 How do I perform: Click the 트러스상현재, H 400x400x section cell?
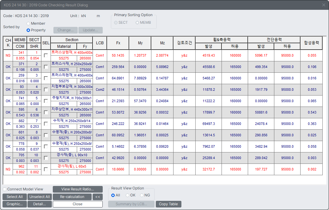pos(72,52)
